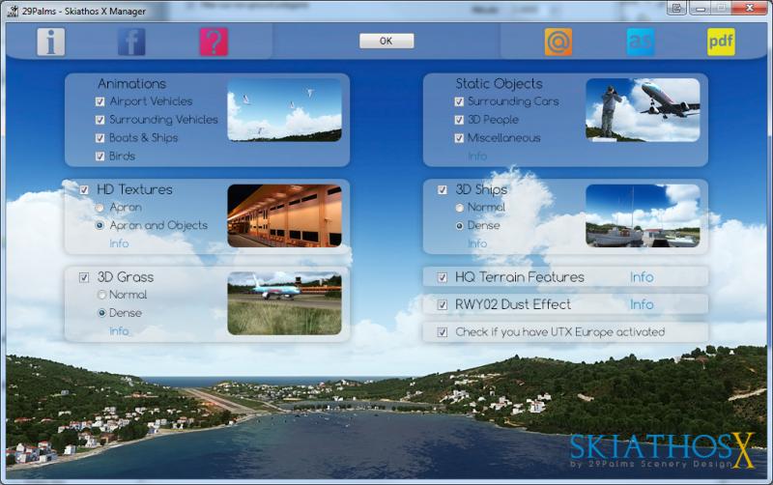Uncheck Miscellaneous static objects
773x485 pixels.
point(459,138)
